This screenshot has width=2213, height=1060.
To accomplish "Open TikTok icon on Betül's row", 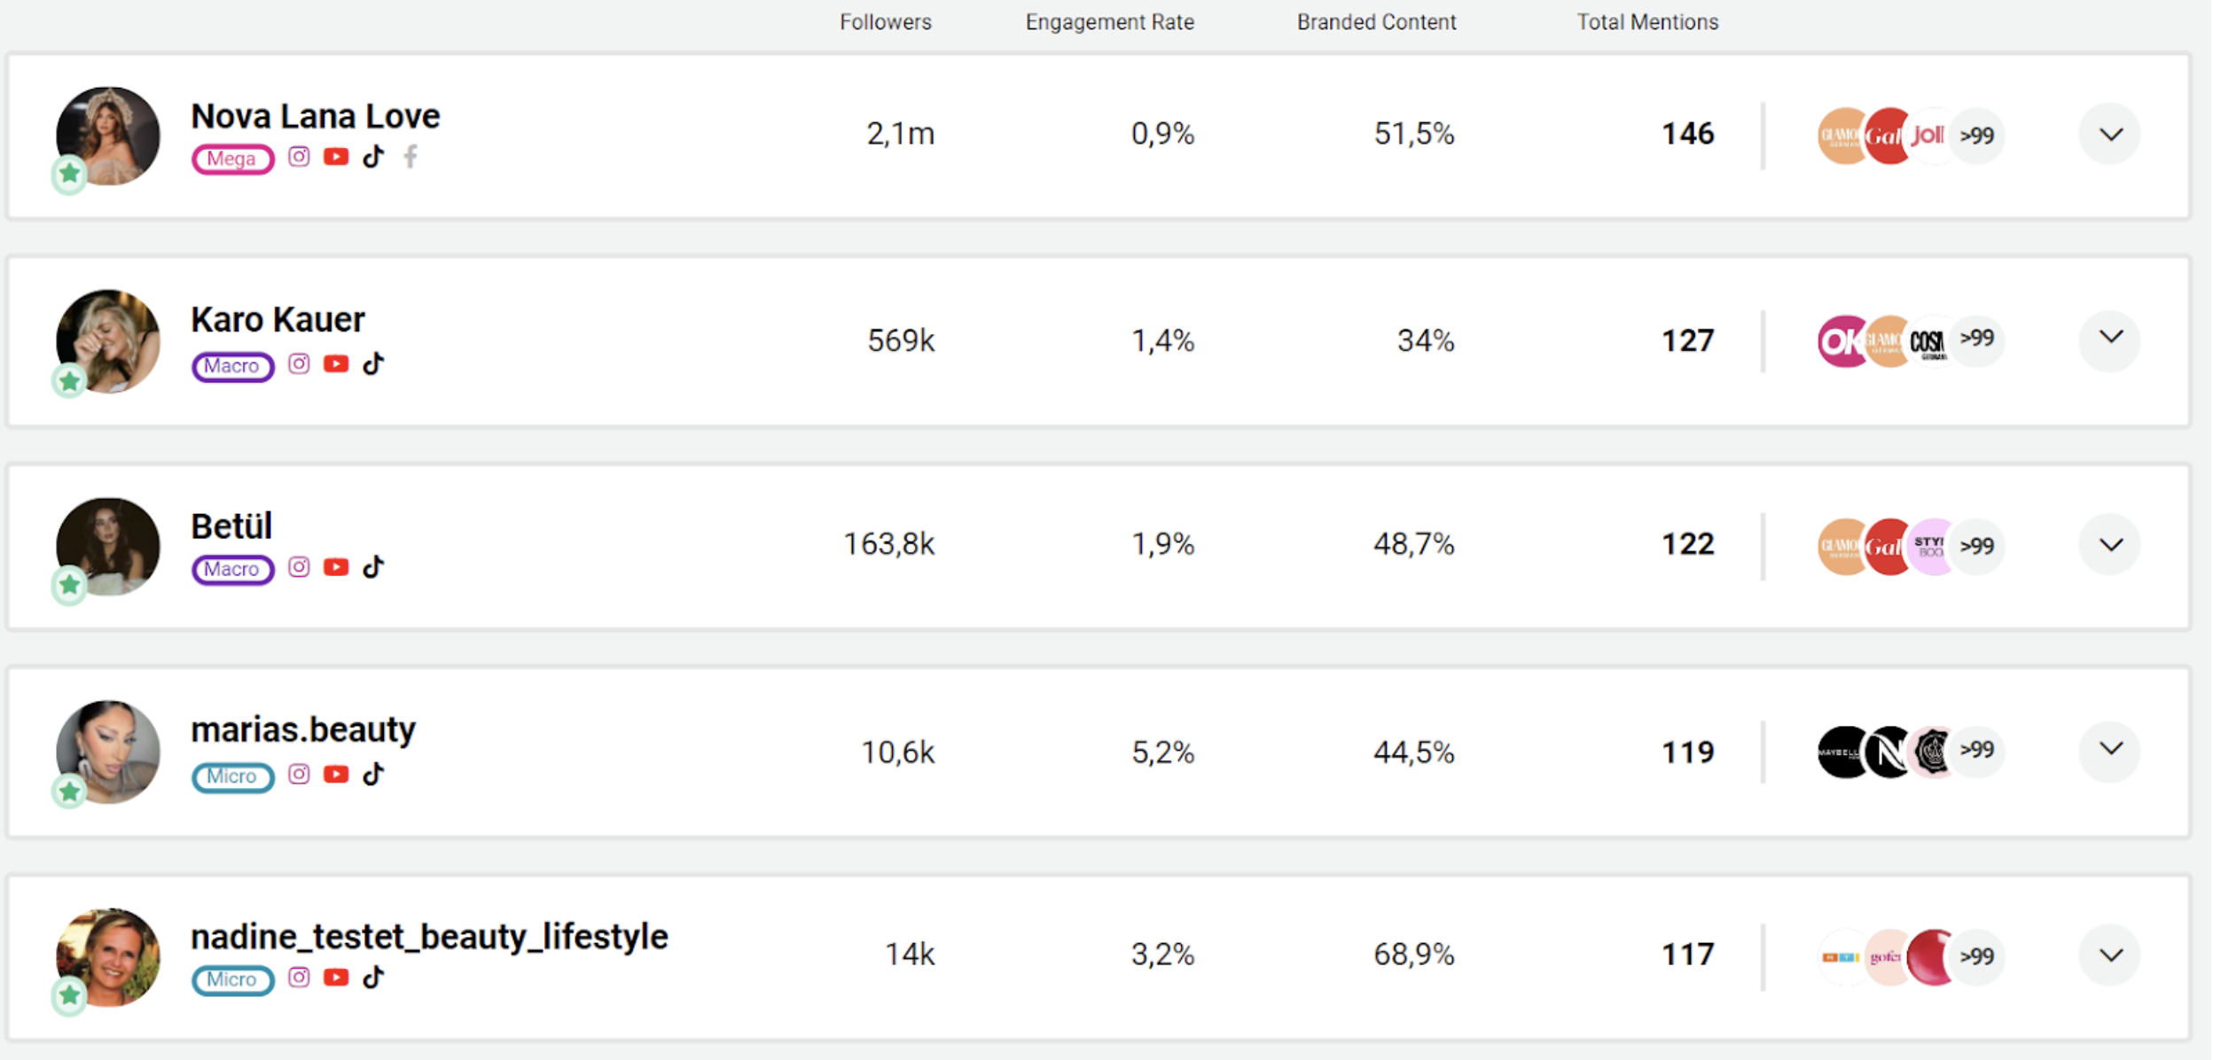I will point(373,567).
